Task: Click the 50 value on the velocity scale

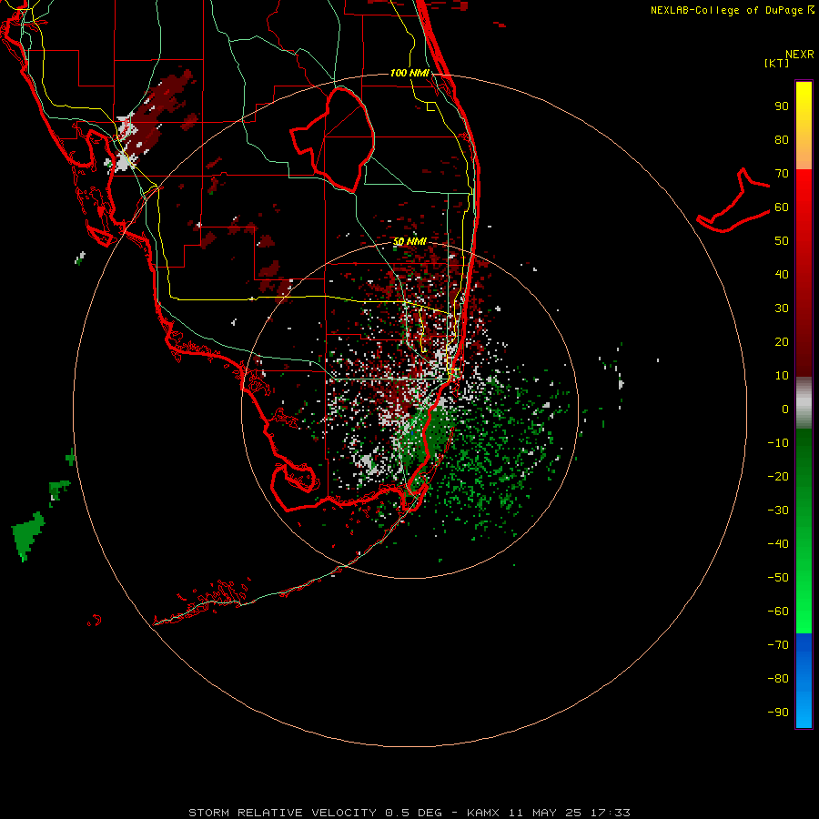Action: coord(782,241)
